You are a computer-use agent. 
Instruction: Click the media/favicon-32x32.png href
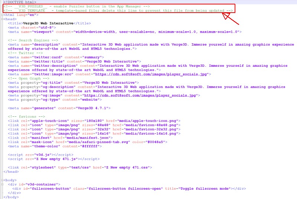[x=151, y=129]
